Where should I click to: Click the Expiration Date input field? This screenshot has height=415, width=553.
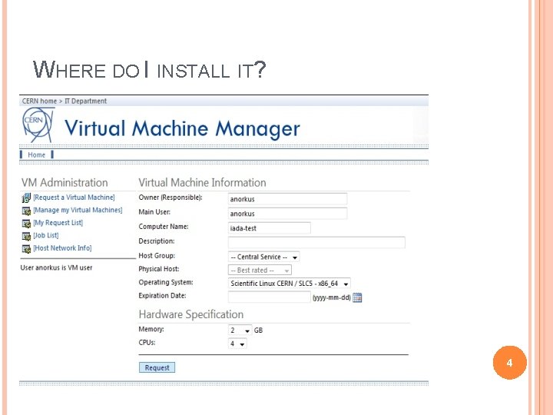(270, 297)
